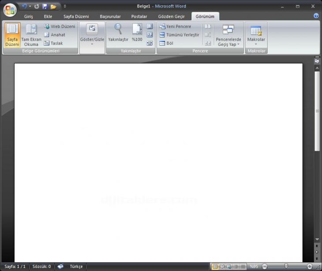Open the Yakınlaştır zoom dialog
This screenshot has height=271, width=322.
(x=118, y=33)
